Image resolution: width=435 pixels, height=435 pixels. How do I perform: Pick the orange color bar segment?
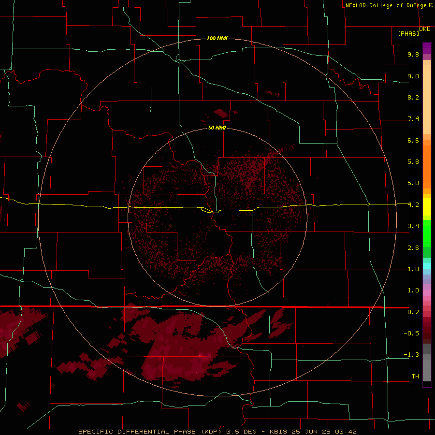pos(427,166)
